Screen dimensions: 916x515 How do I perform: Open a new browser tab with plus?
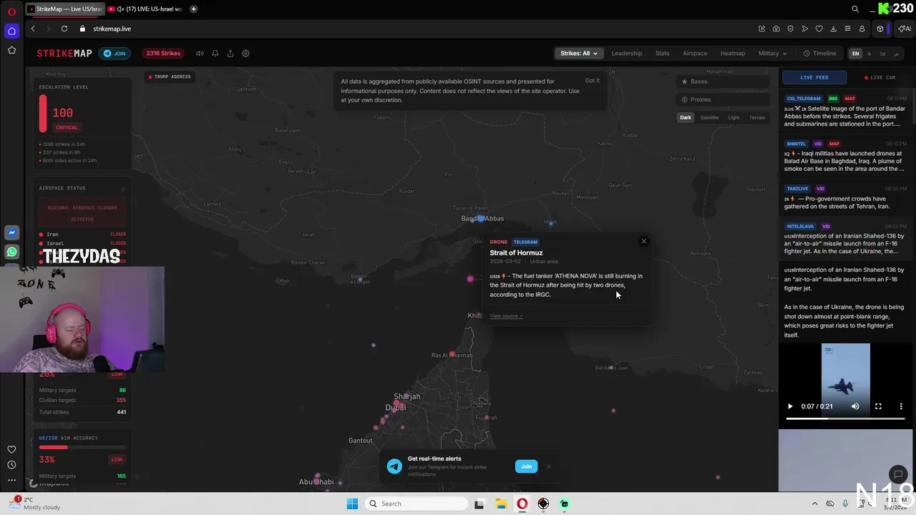(193, 9)
